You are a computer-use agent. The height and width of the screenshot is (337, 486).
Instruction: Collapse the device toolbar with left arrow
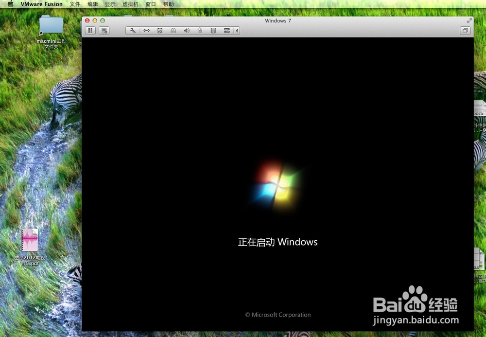237,30
